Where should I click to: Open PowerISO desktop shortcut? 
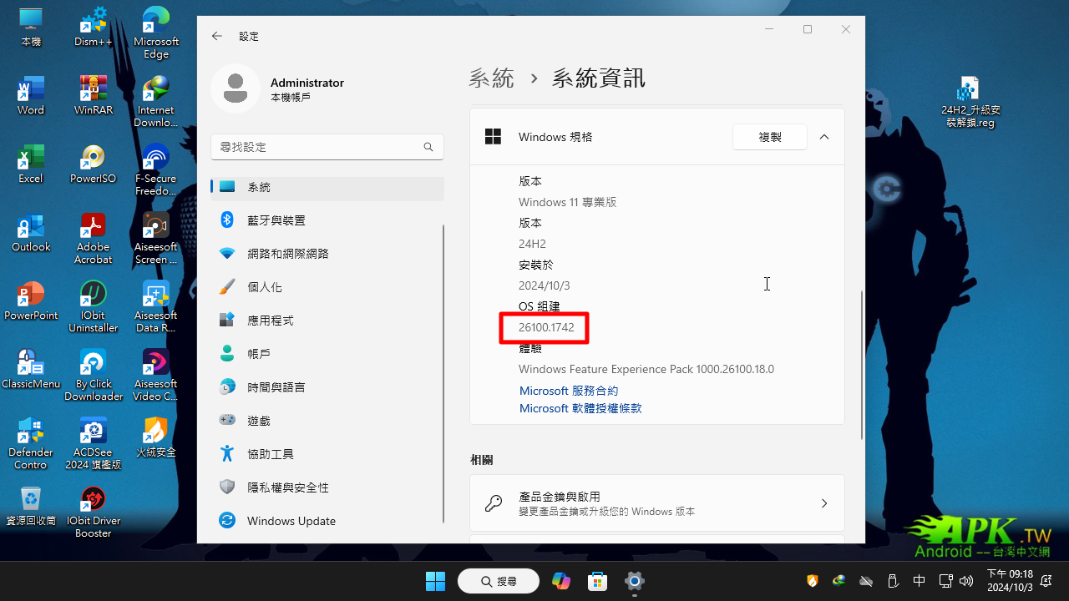(x=94, y=164)
